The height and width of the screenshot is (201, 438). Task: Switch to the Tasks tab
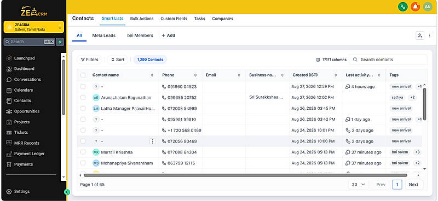click(200, 19)
